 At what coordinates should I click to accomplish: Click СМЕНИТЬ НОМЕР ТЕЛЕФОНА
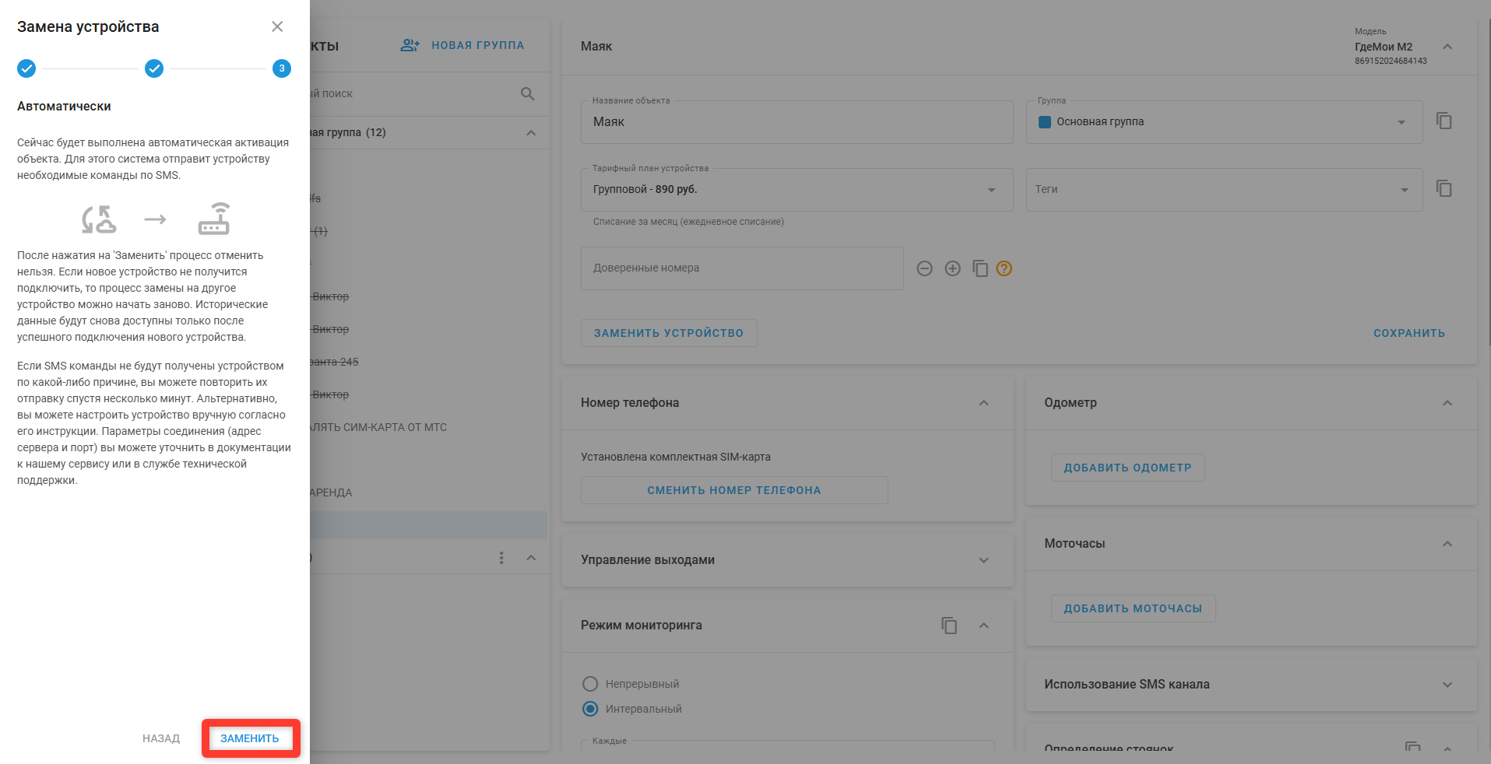coord(734,490)
